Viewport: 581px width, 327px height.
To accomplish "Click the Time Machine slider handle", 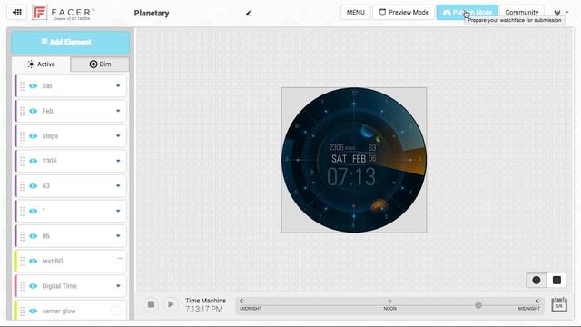I will 478,305.
